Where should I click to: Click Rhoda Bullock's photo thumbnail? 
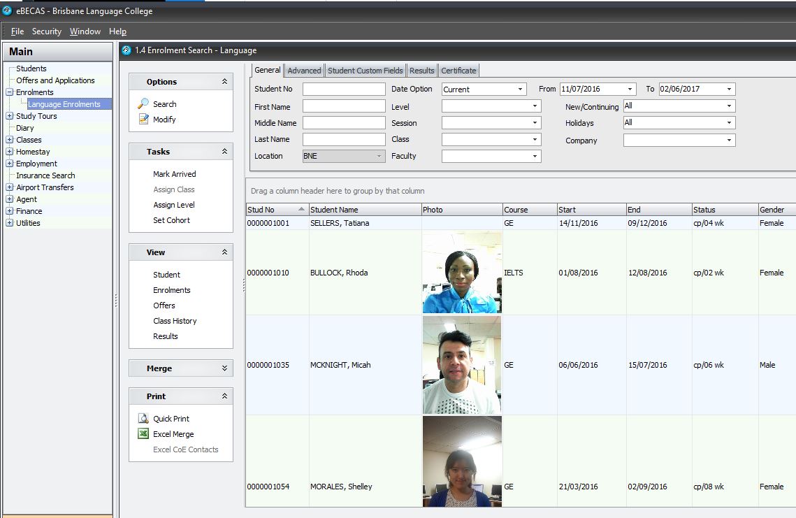click(461, 273)
